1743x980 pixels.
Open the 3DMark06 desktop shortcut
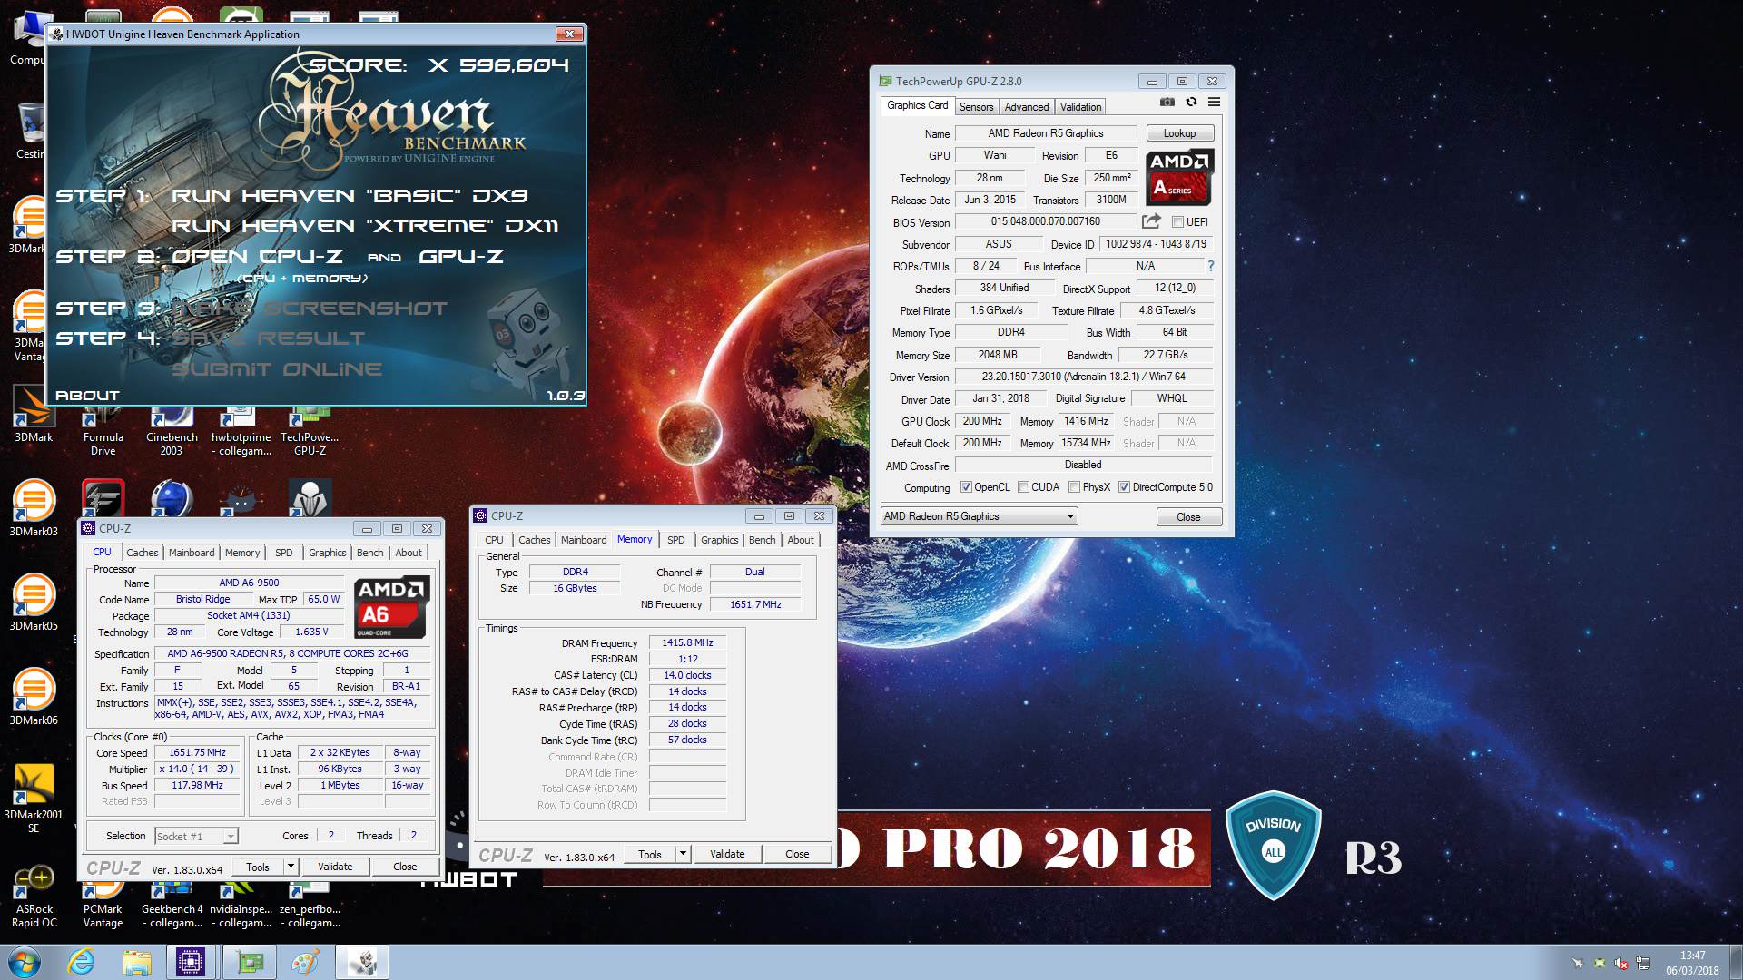coord(34,697)
